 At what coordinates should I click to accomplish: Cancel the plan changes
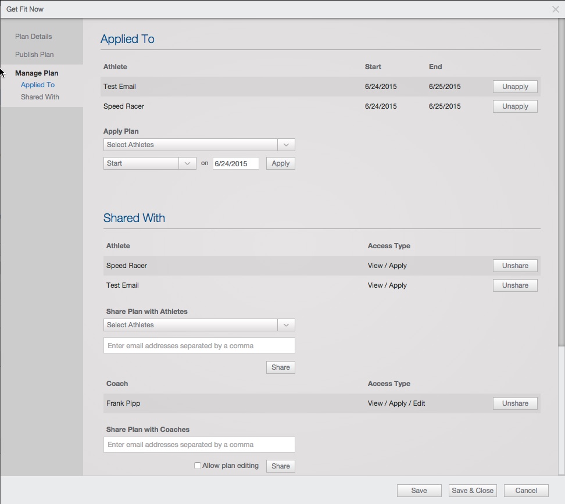525,491
